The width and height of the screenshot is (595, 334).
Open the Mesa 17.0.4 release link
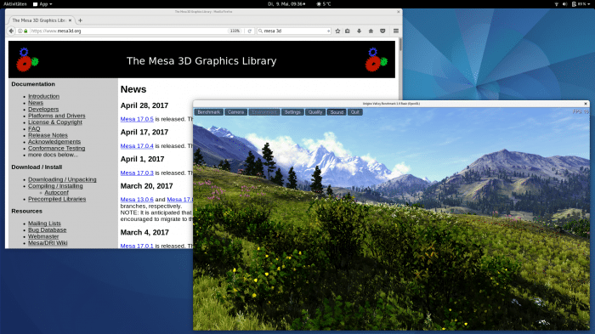pos(137,146)
